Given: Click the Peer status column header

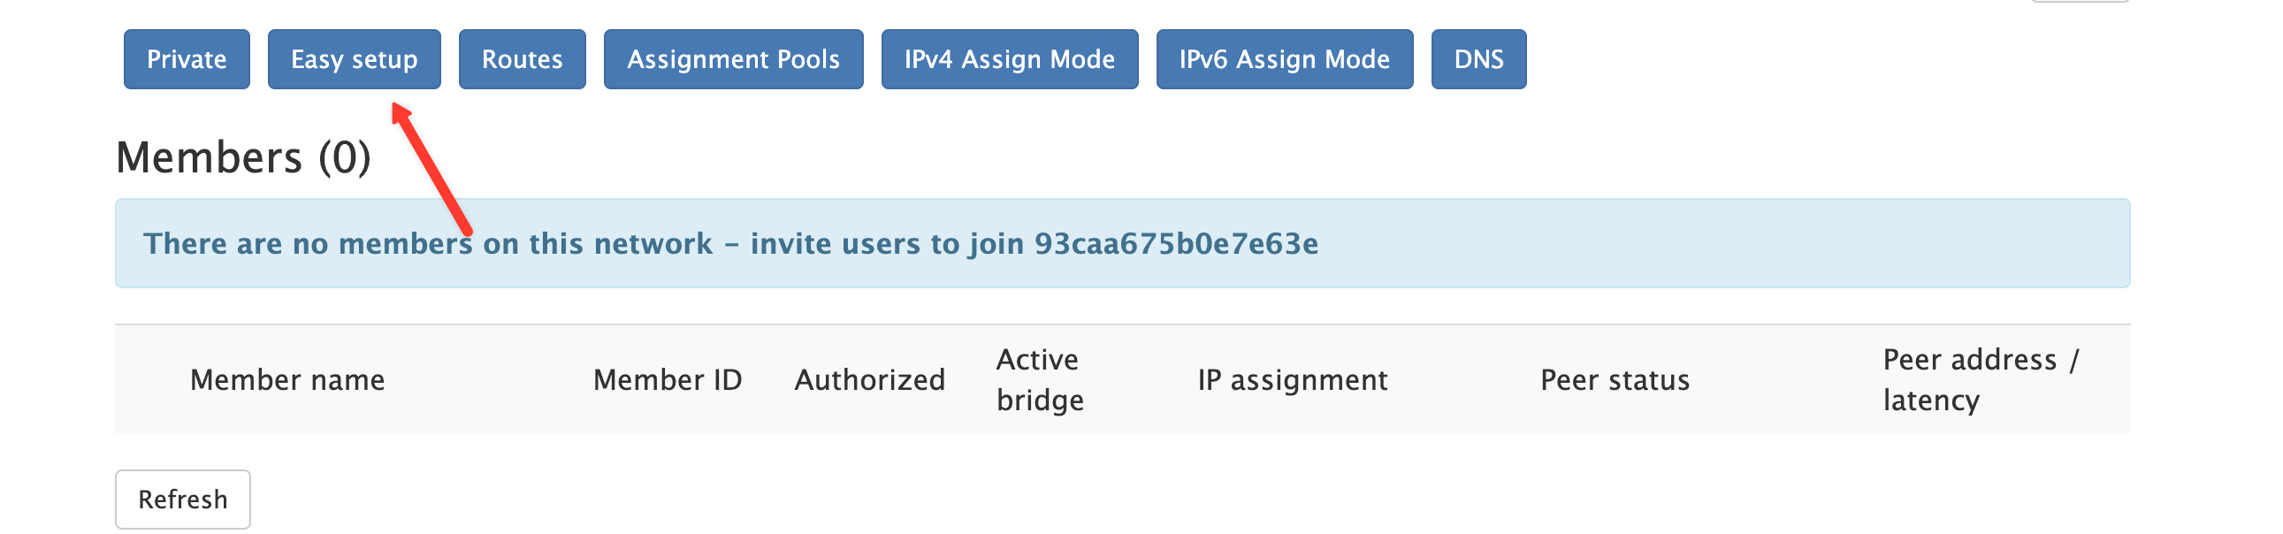Looking at the screenshot, I should [1615, 380].
